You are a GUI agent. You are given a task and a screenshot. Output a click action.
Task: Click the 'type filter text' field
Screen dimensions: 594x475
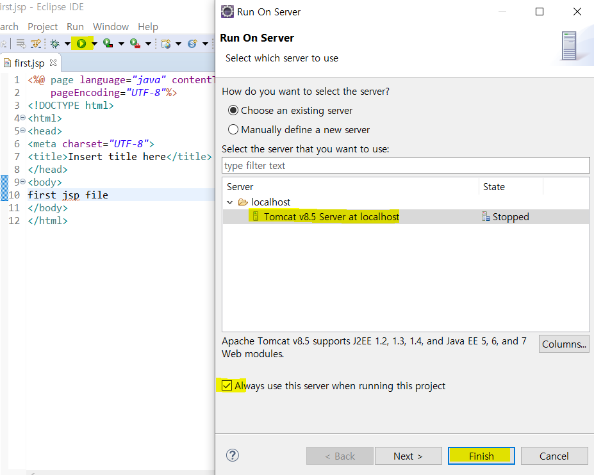pos(406,165)
